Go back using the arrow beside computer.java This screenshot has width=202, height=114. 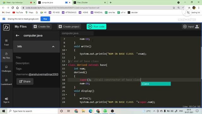[x=18, y=35]
